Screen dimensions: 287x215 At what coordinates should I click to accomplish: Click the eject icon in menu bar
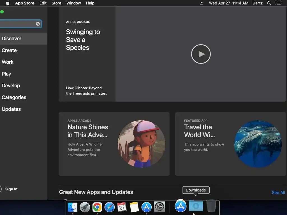(x=202, y=3)
